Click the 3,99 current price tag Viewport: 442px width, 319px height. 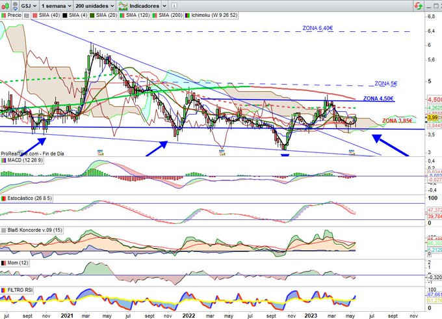coord(433,117)
